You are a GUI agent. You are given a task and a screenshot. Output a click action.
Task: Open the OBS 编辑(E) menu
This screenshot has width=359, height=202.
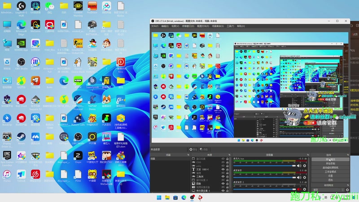pyautogui.click(x=165, y=26)
